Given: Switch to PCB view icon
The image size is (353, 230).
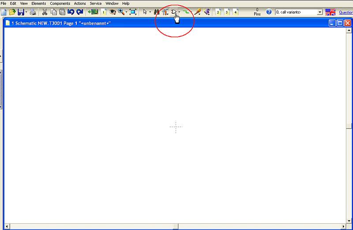Looking at the screenshot, I should click(x=93, y=12).
